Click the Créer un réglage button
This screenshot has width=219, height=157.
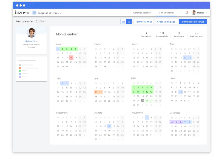[166, 22]
